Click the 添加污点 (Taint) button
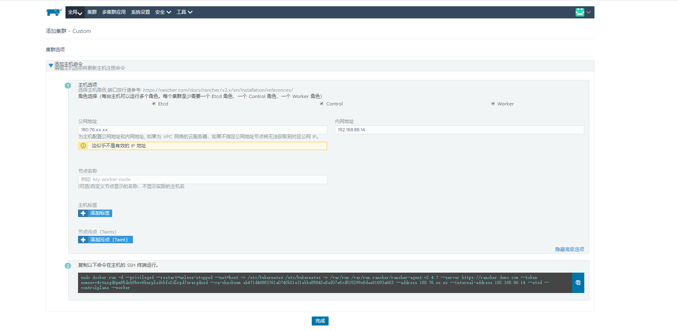 105,240
